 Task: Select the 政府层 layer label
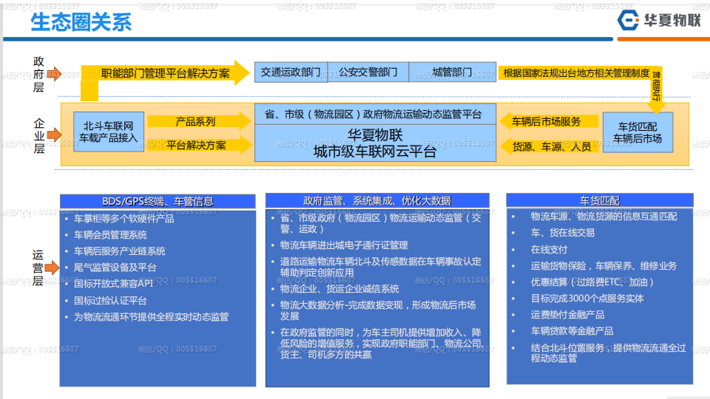pyautogui.click(x=39, y=74)
